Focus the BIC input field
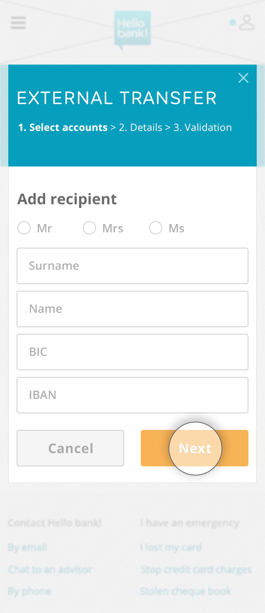This screenshot has height=613, width=265. click(132, 352)
